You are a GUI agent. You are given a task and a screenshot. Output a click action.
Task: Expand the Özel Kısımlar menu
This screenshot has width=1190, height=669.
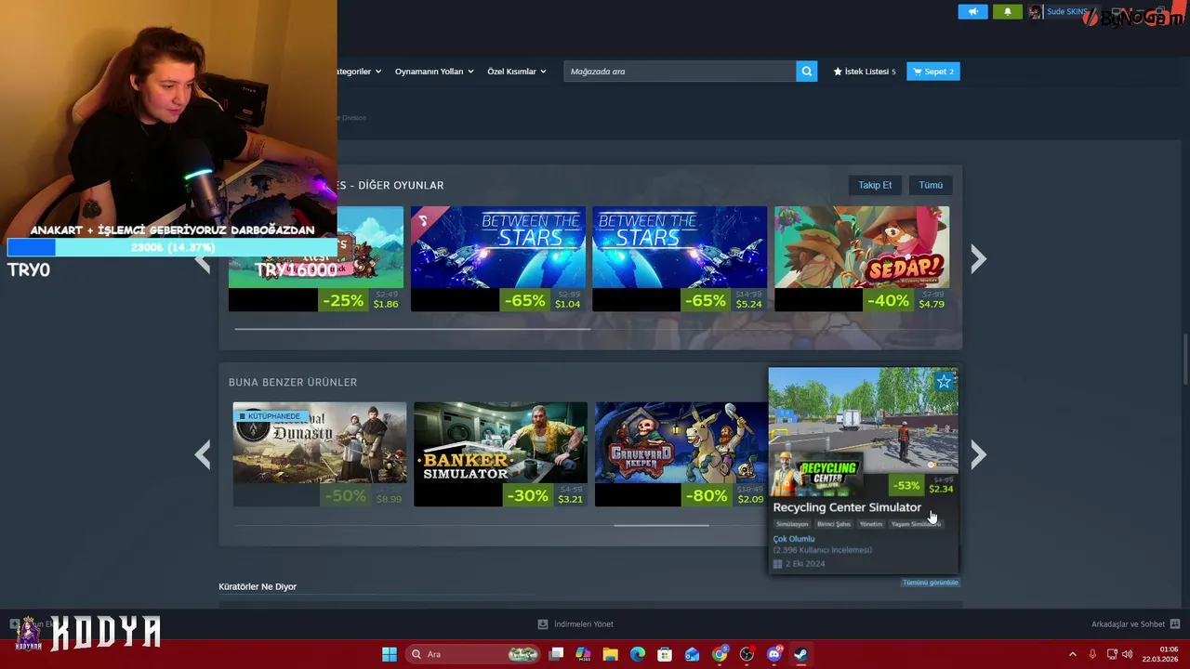click(517, 72)
